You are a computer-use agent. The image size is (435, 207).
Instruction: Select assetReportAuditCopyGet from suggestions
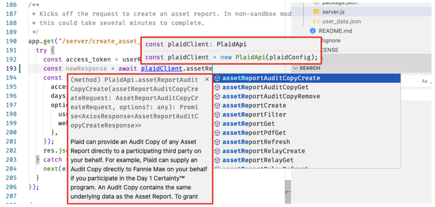265,87
